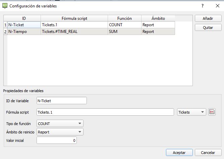Click the Ámbito column header
This screenshot has height=159, width=224.
[158, 18]
